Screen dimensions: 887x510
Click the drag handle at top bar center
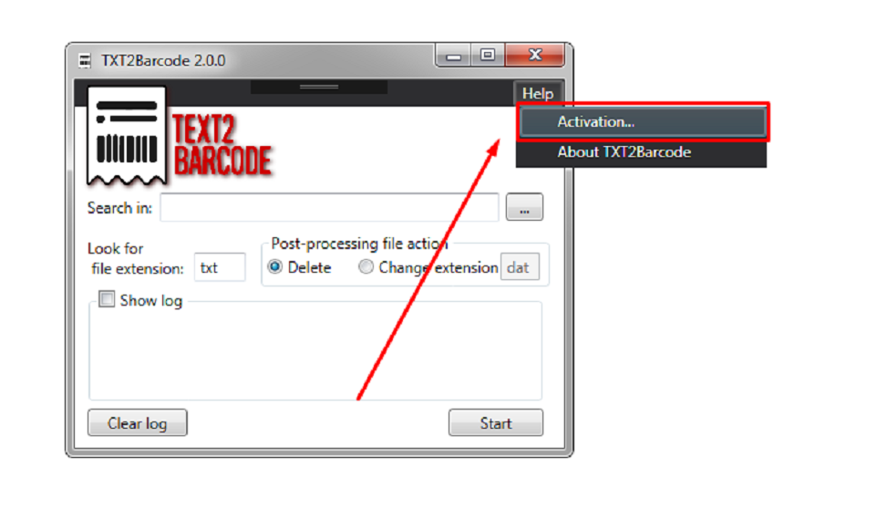319,88
